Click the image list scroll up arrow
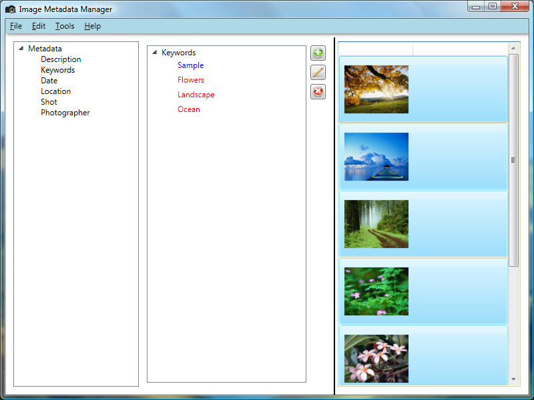The image size is (534, 400). click(x=513, y=48)
